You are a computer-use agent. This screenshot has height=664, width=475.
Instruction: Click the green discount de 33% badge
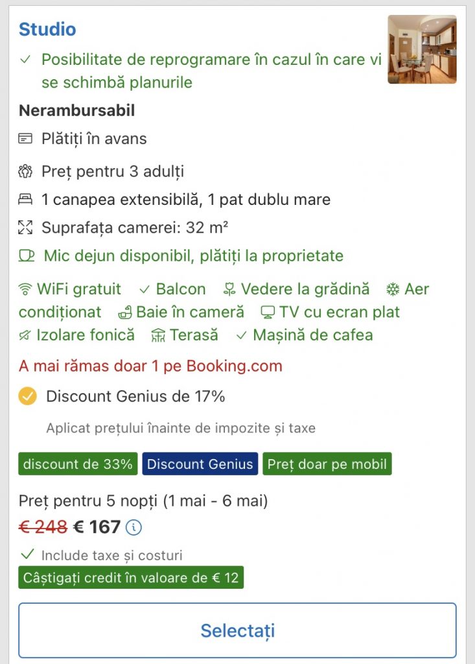pos(78,464)
